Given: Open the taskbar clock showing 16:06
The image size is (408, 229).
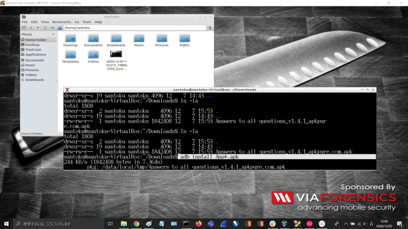Looking at the screenshot, I should [x=384, y=224].
